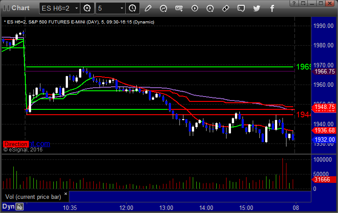This screenshot has width=338, height=213.
Task: Click the Chart panel title grip
Action: pyautogui.click(x=7, y=8)
